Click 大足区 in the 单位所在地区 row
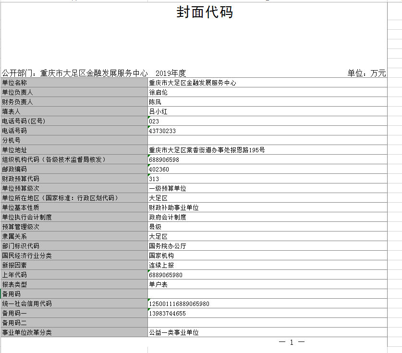This screenshot has width=402, height=353. [268, 198]
